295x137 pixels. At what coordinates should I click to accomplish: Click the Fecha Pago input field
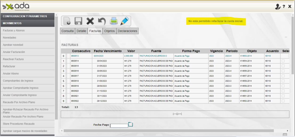pyautogui.click(x=119, y=126)
